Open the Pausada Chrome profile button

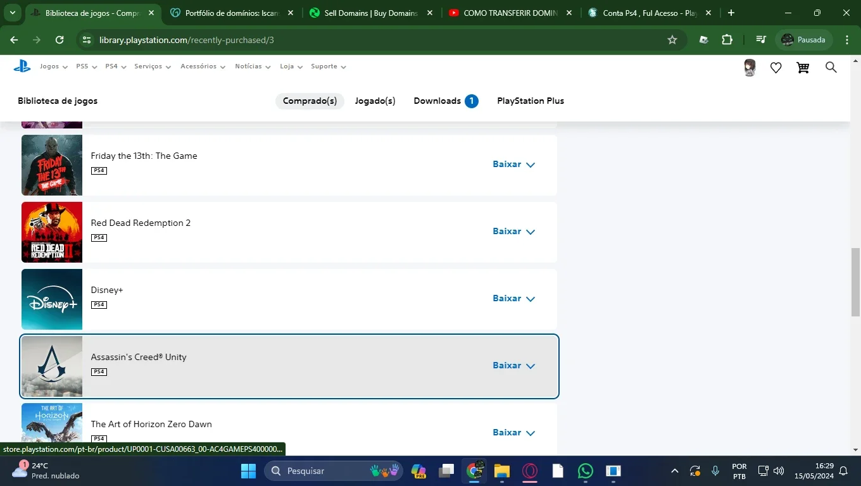click(x=803, y=40)
